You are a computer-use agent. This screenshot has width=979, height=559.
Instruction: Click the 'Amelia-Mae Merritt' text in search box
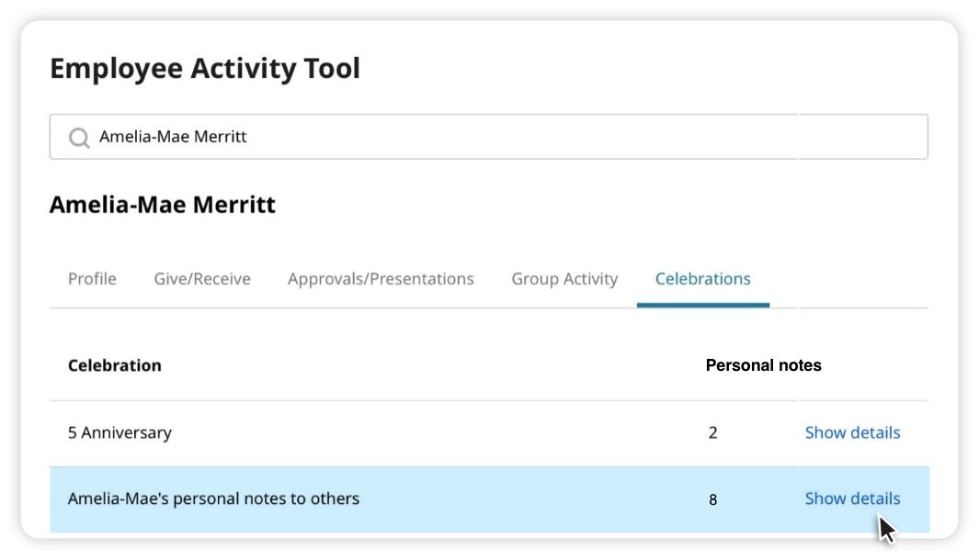click(173, 138)
